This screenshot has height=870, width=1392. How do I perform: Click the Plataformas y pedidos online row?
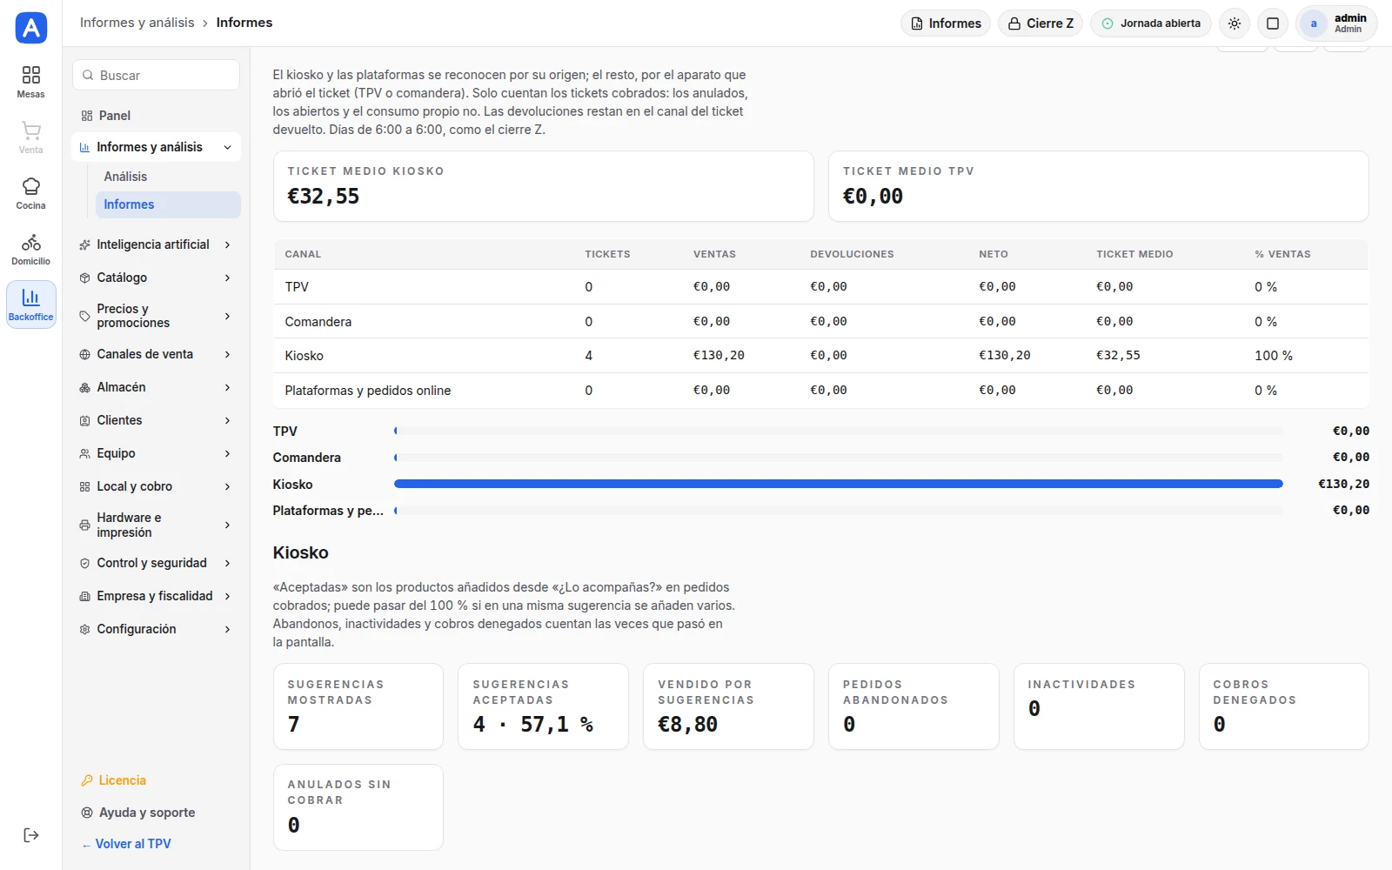click(820, 391)
